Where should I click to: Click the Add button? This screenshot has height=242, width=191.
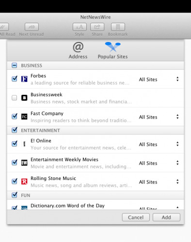pos(166,217)
